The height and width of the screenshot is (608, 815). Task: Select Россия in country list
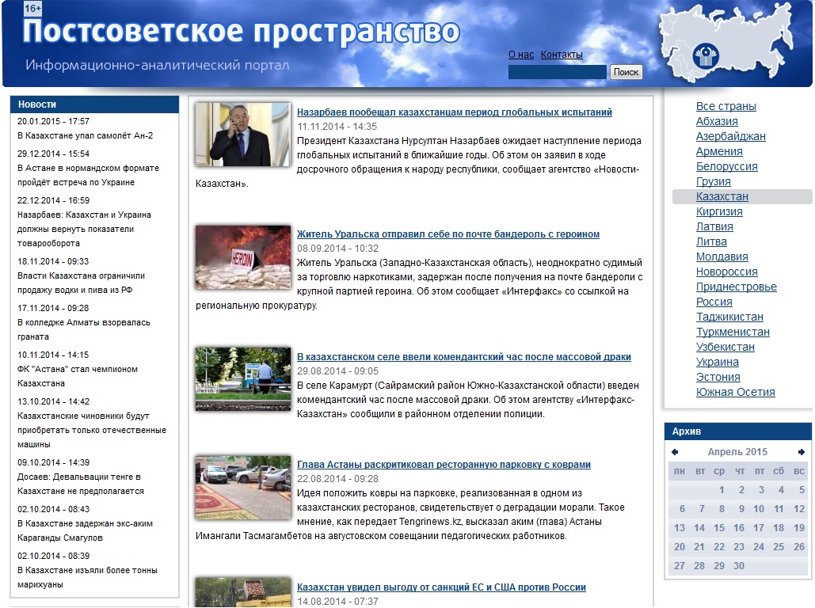pos(714,302)
